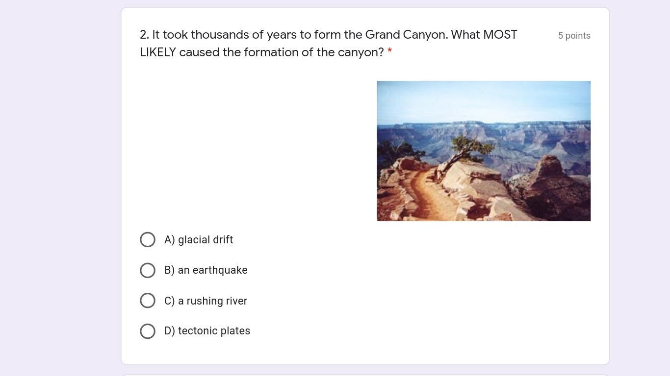Screen dimensions: 670x376
Task: Click the 'A) glacial drift' answer text
Action: click(199, 240)
